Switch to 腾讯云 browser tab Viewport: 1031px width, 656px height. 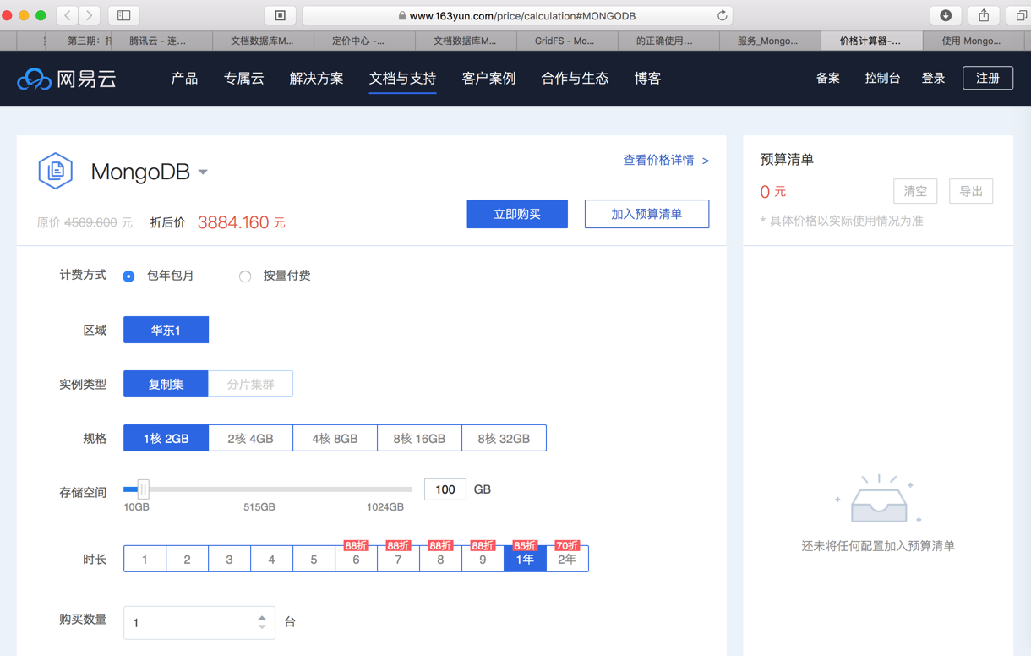161,41
